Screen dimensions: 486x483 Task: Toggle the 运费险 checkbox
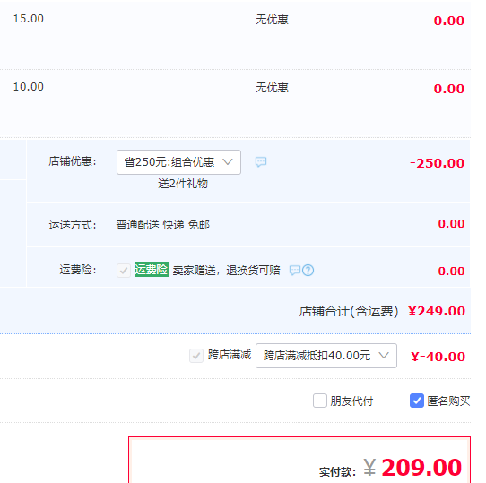pyautogui.click(x=124, y=271)
